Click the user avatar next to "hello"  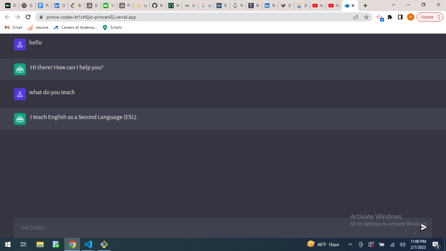coord(20,44)
